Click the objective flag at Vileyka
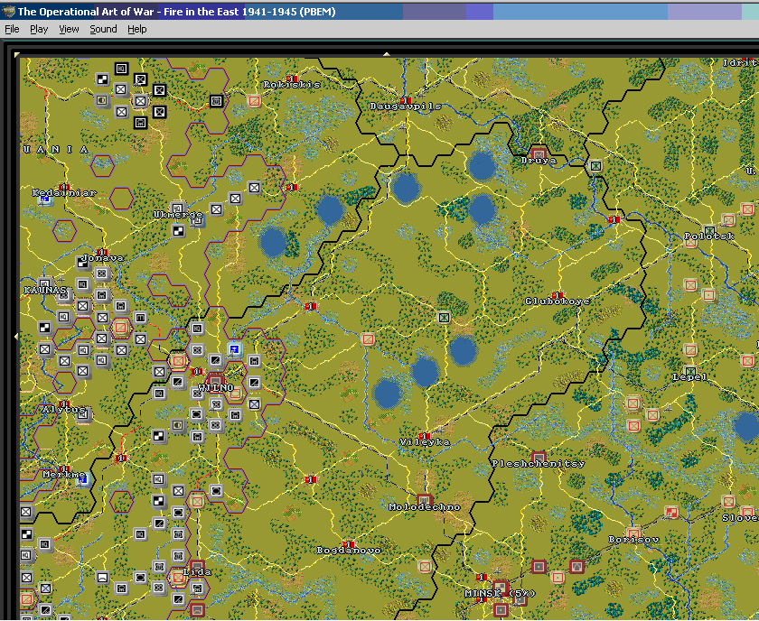The height and width of the screenshot is (621, 759). [x=425, y=436]
